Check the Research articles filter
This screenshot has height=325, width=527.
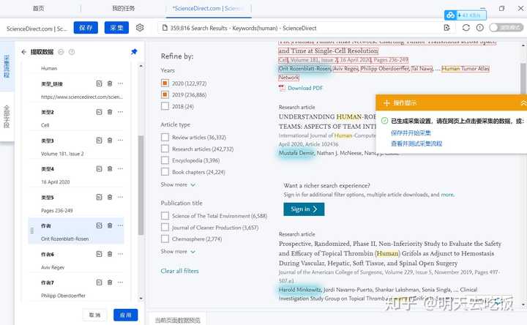(x=165, y=149)
